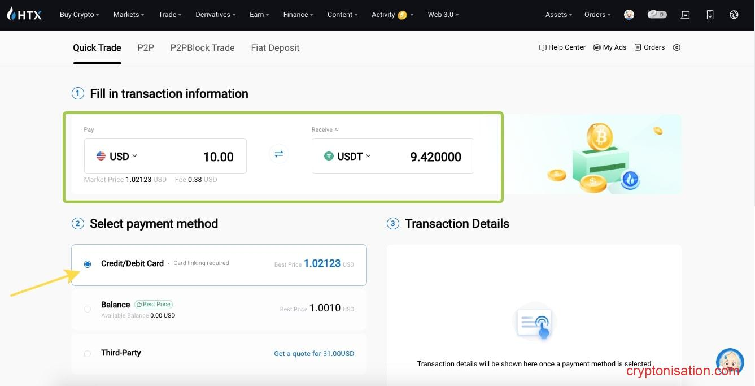Open the language globe icon

click(x=734, y=15)
